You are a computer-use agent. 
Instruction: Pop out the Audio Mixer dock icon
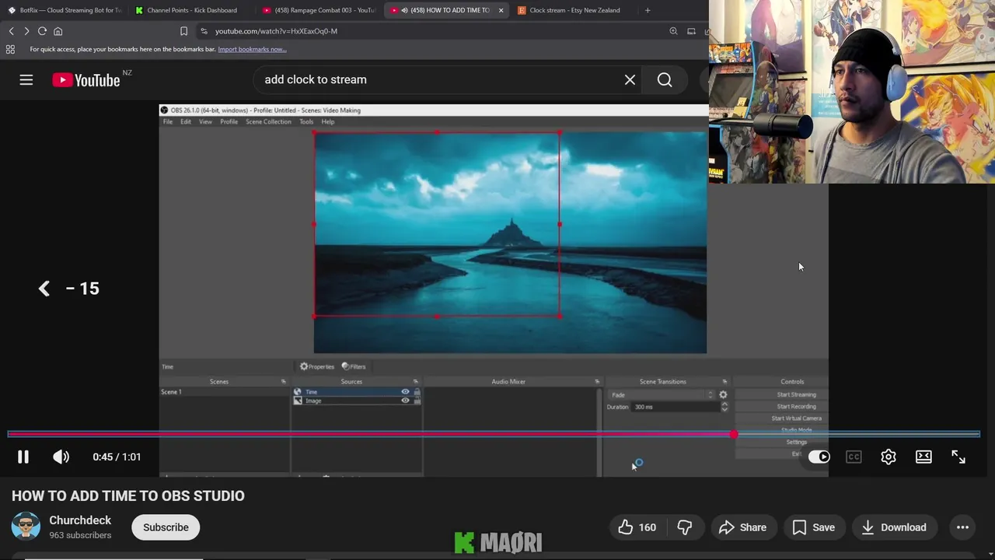597,382
